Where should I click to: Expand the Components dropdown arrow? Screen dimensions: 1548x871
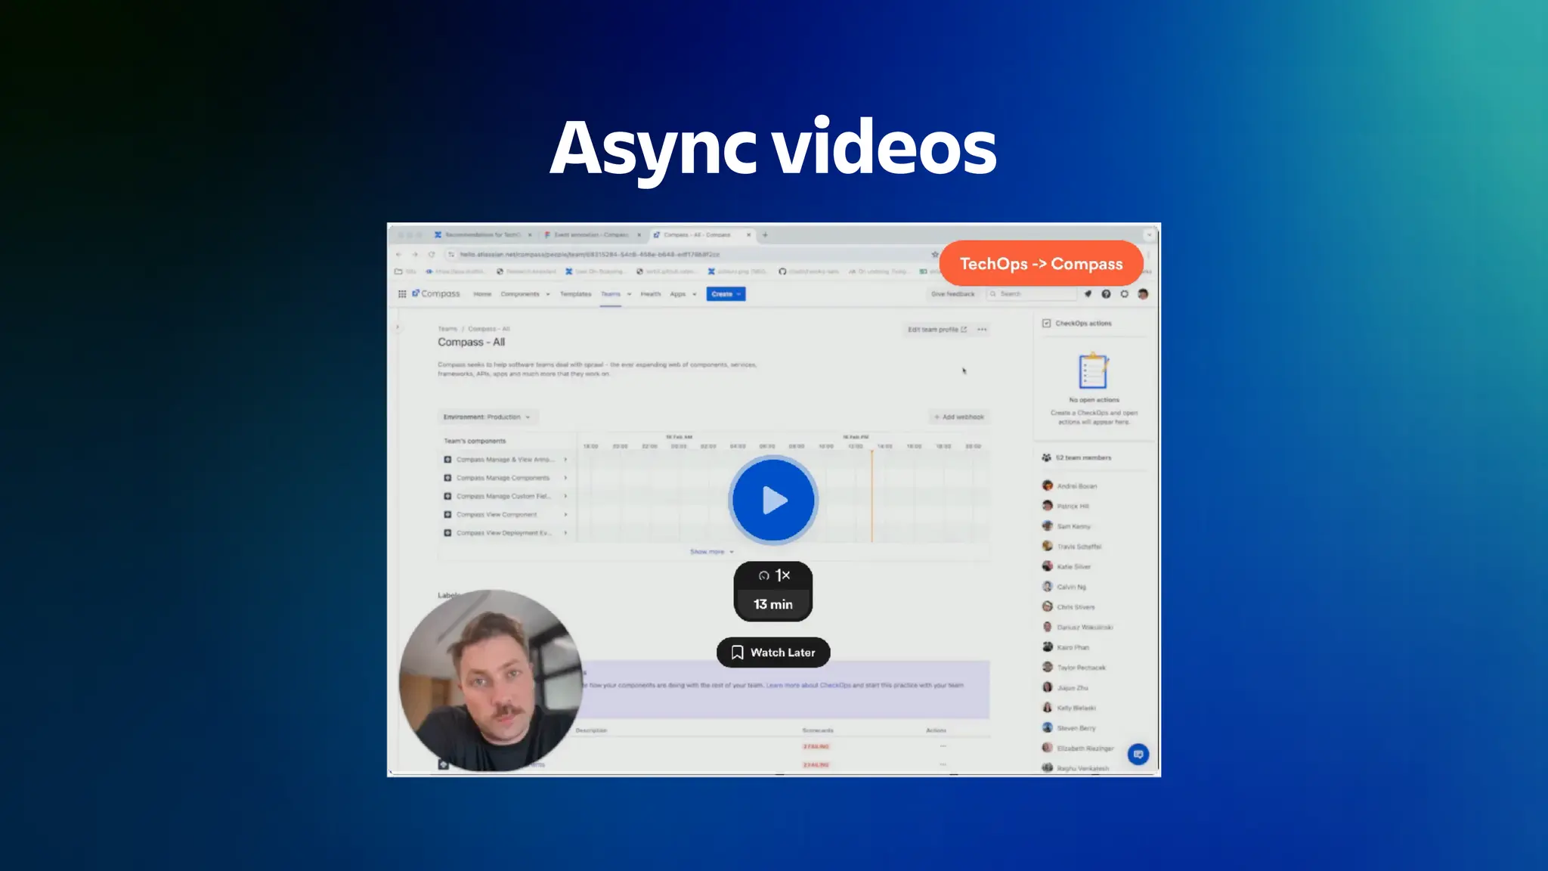point(548,294)
